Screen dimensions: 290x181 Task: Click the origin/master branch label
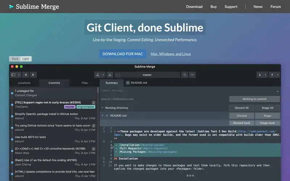86,107
